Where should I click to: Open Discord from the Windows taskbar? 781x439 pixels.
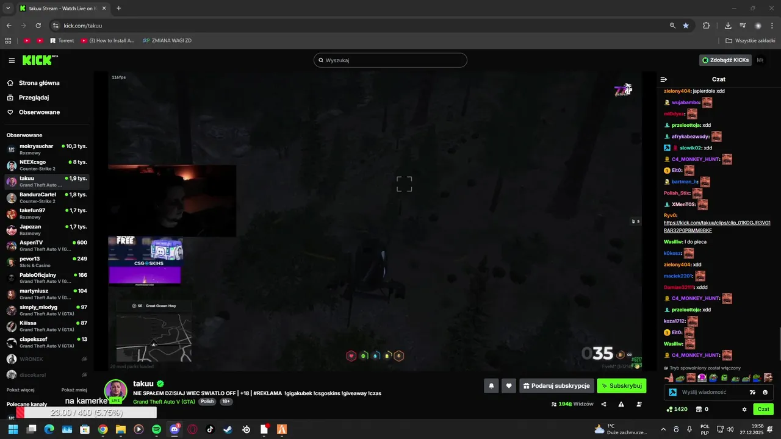(x=175, y=429)
